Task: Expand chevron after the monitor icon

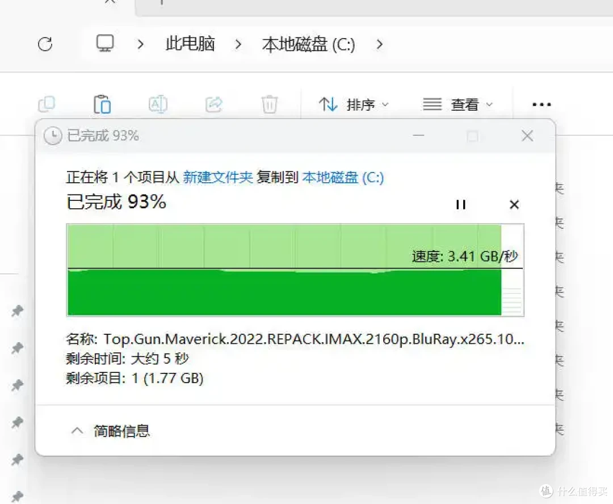Action: [x=141, y=44]
